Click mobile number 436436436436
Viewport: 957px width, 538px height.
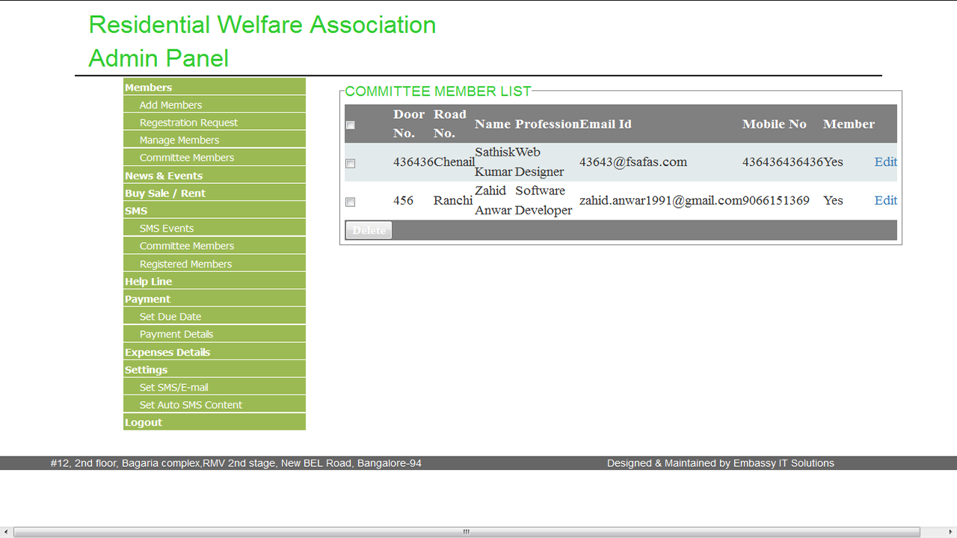click(783, 162)
